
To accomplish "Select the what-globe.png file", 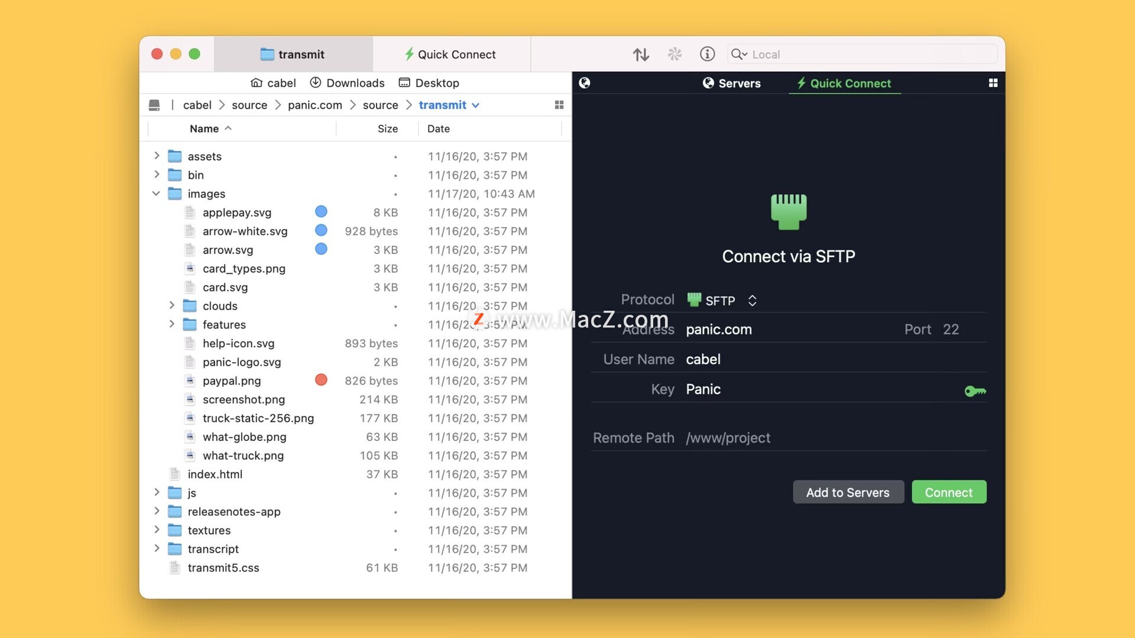I will (x=244, y=437).
